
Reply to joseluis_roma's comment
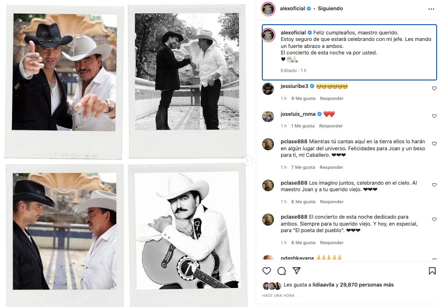[x=331, y=126]
